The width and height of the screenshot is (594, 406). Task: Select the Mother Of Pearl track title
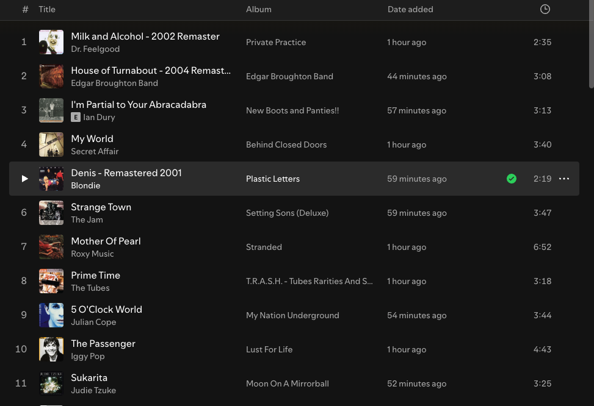click(x=106, y=241)
